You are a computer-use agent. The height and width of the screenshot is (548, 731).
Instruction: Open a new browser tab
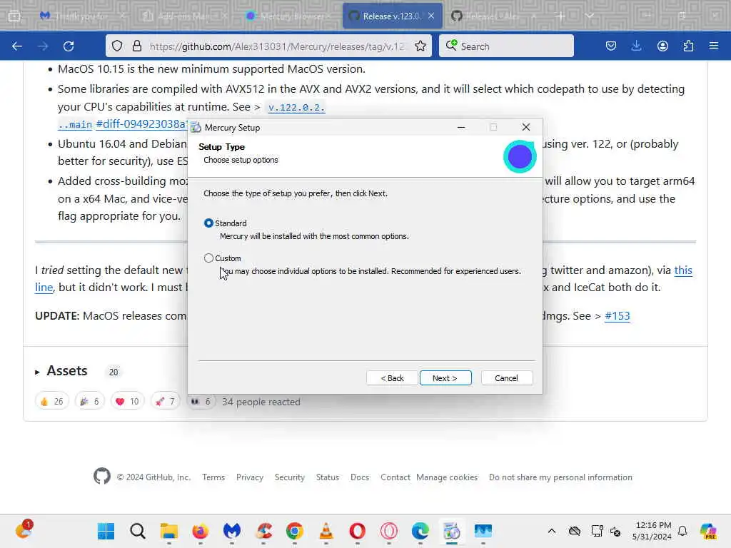click(560, 16)
